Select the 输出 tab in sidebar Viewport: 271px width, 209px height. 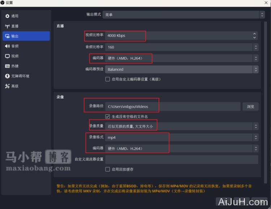[26, 36]
